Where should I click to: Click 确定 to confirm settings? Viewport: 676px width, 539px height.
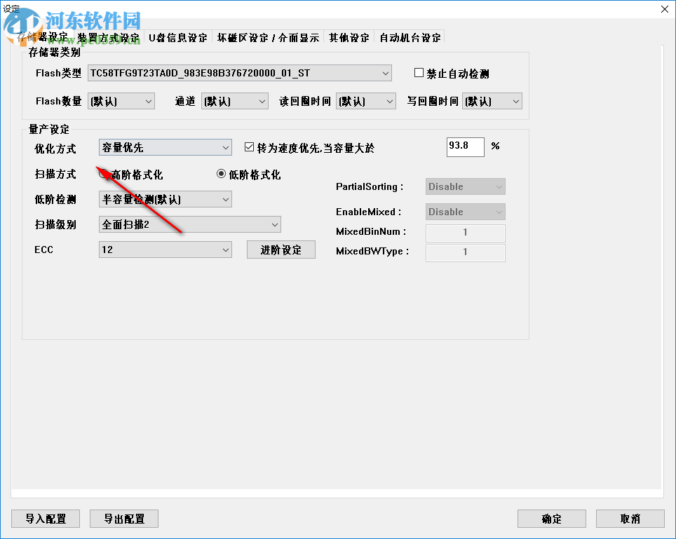pyautogui.click(x=551, y=519)
